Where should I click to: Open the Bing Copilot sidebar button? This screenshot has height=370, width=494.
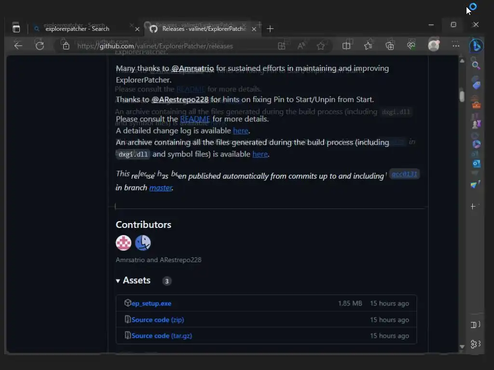point(476,46)
